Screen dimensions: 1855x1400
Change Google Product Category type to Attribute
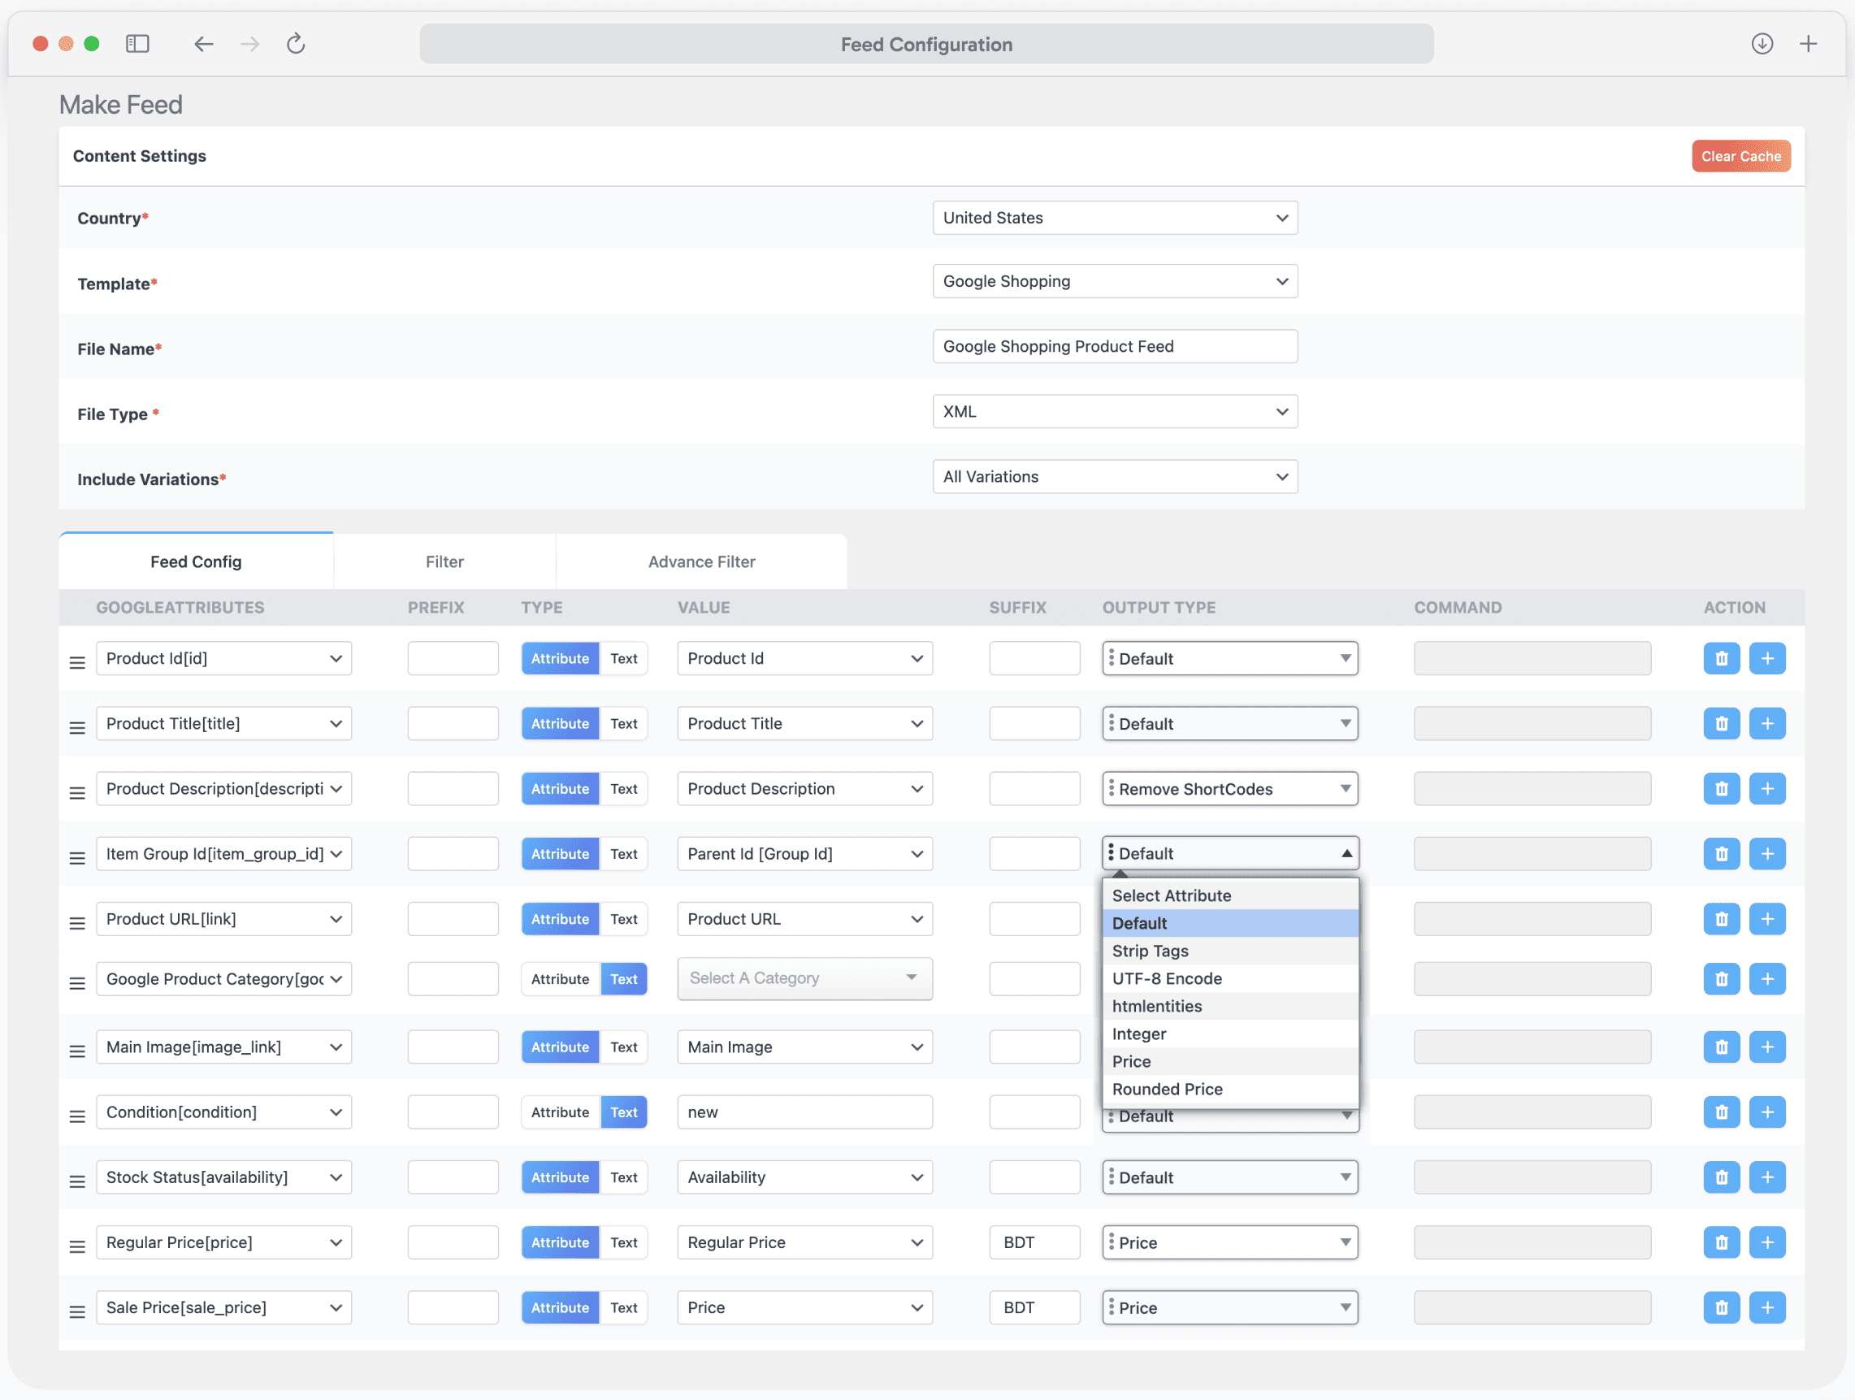(559, 978)
